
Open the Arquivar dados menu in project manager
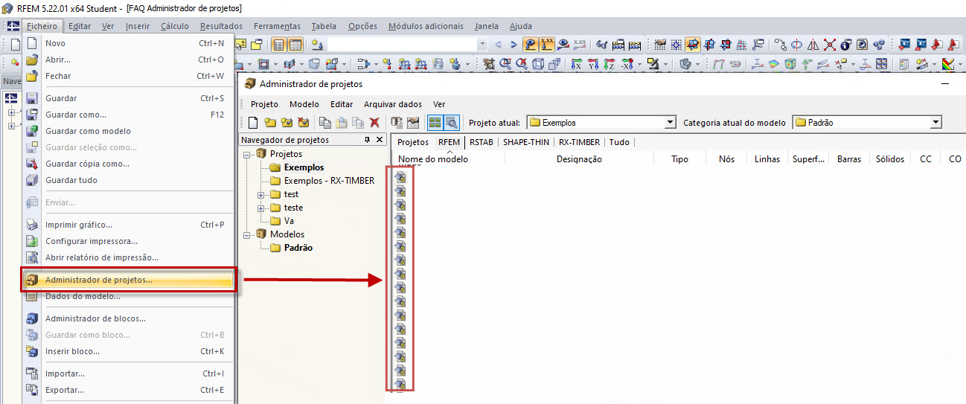pyautogui.click(x=393, y=104)
